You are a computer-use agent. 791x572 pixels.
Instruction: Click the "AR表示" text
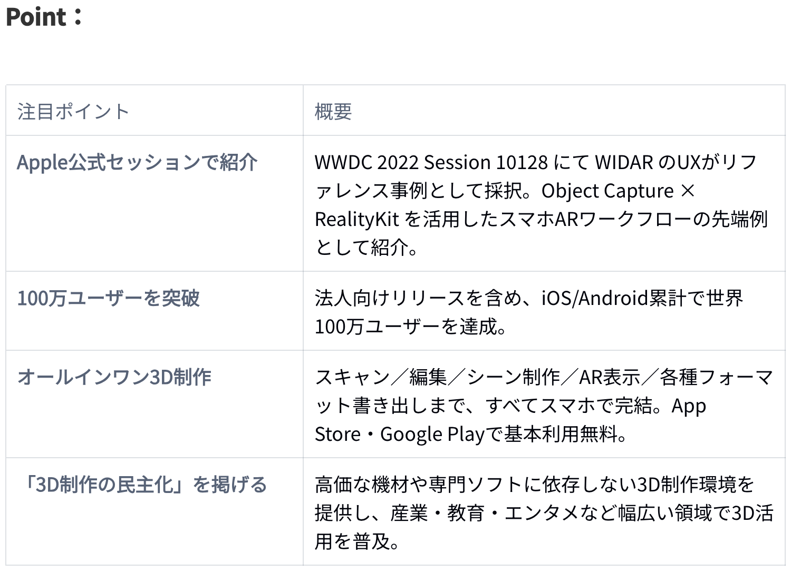coord(610,377)
